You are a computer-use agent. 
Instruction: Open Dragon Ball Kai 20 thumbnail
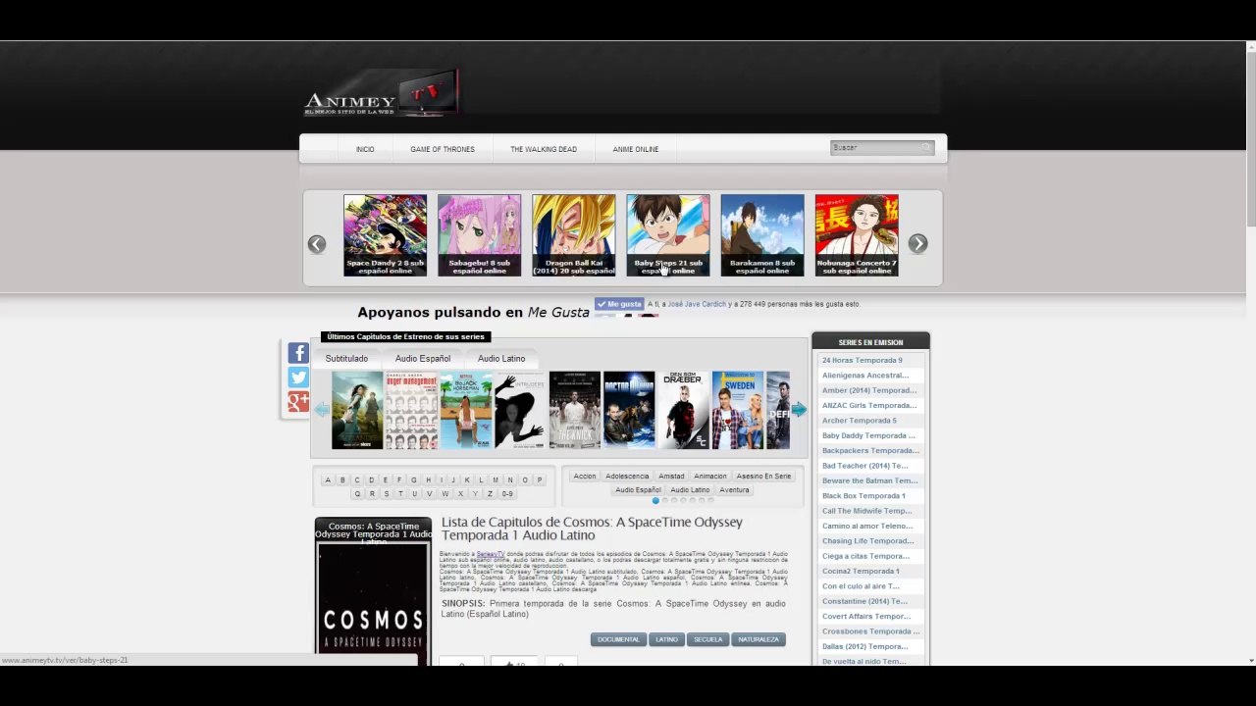(x=573, y=235)
